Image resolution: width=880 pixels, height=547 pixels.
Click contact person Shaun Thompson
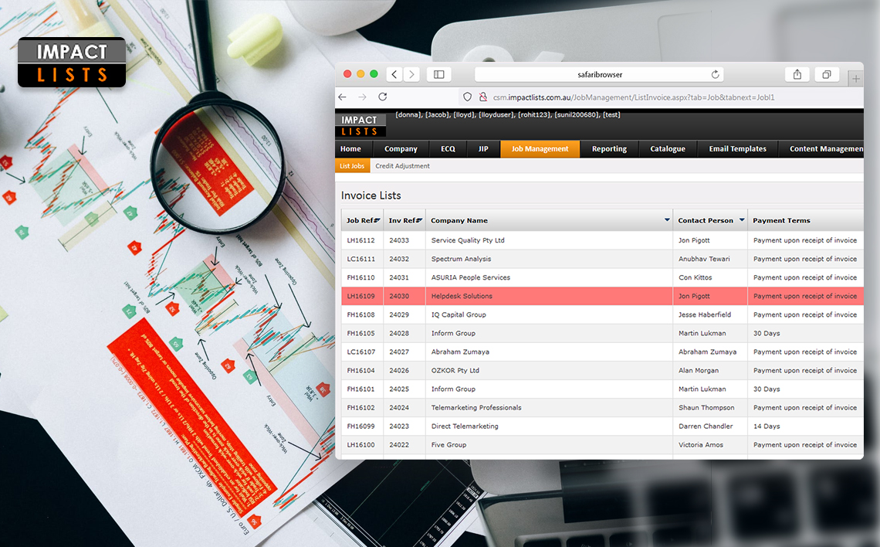pyautogui.click(x=706, y=407)
